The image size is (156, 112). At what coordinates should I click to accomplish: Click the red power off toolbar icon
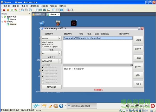tap(4, 10)
